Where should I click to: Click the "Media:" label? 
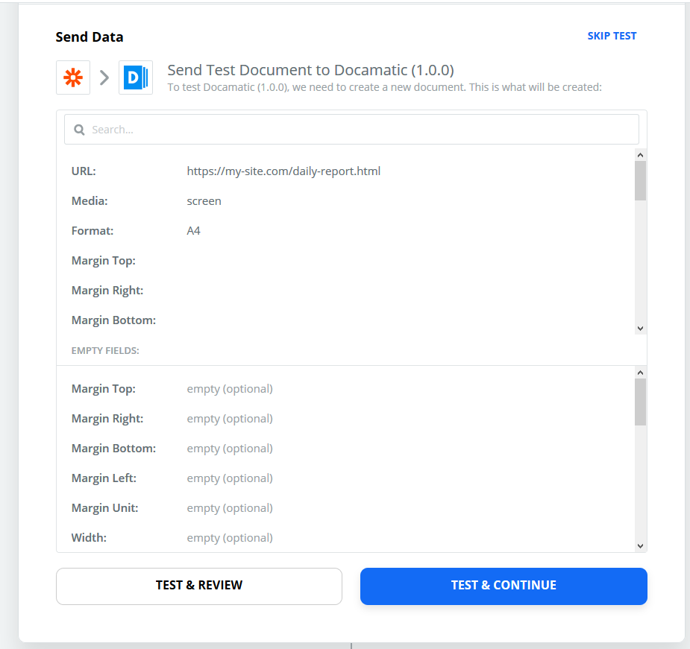(x=90, y=201)
